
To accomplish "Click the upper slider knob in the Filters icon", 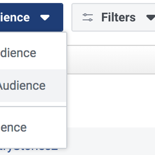I will pyautogui.click(x=85, y=15).
